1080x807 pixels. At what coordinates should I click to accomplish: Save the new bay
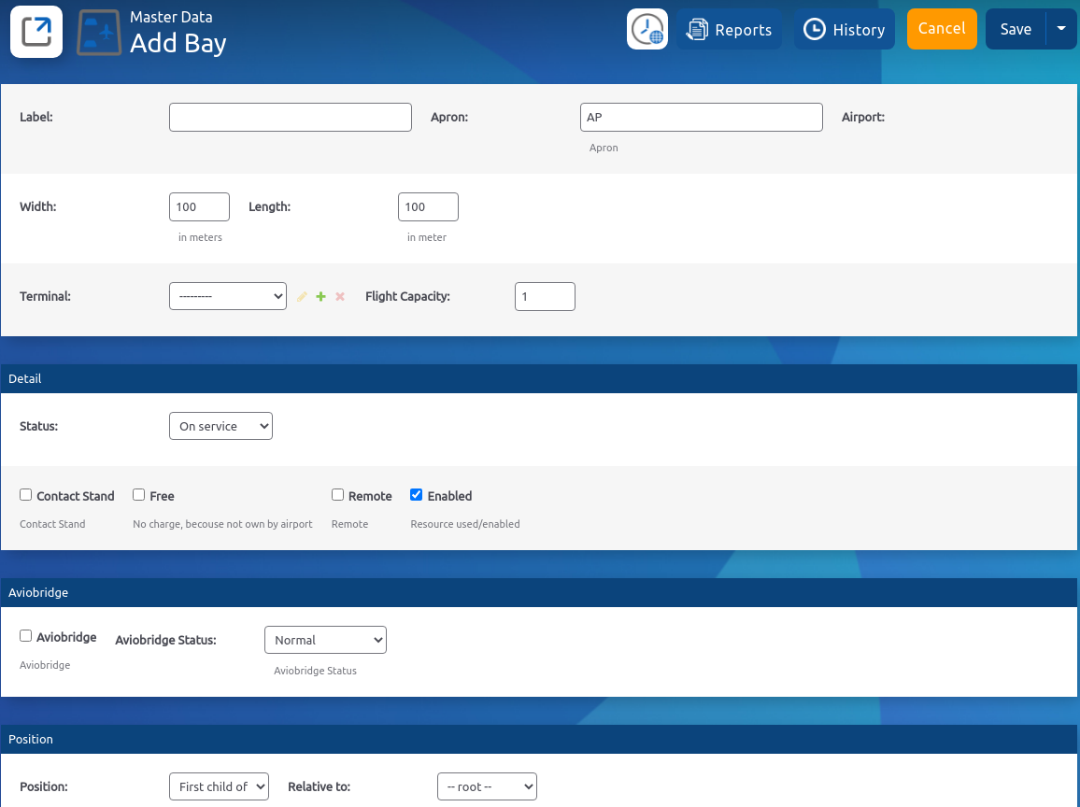[1016, 29]
